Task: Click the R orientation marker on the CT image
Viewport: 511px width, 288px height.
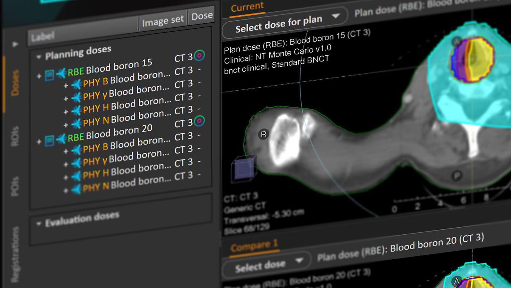Action: [263, 134]
